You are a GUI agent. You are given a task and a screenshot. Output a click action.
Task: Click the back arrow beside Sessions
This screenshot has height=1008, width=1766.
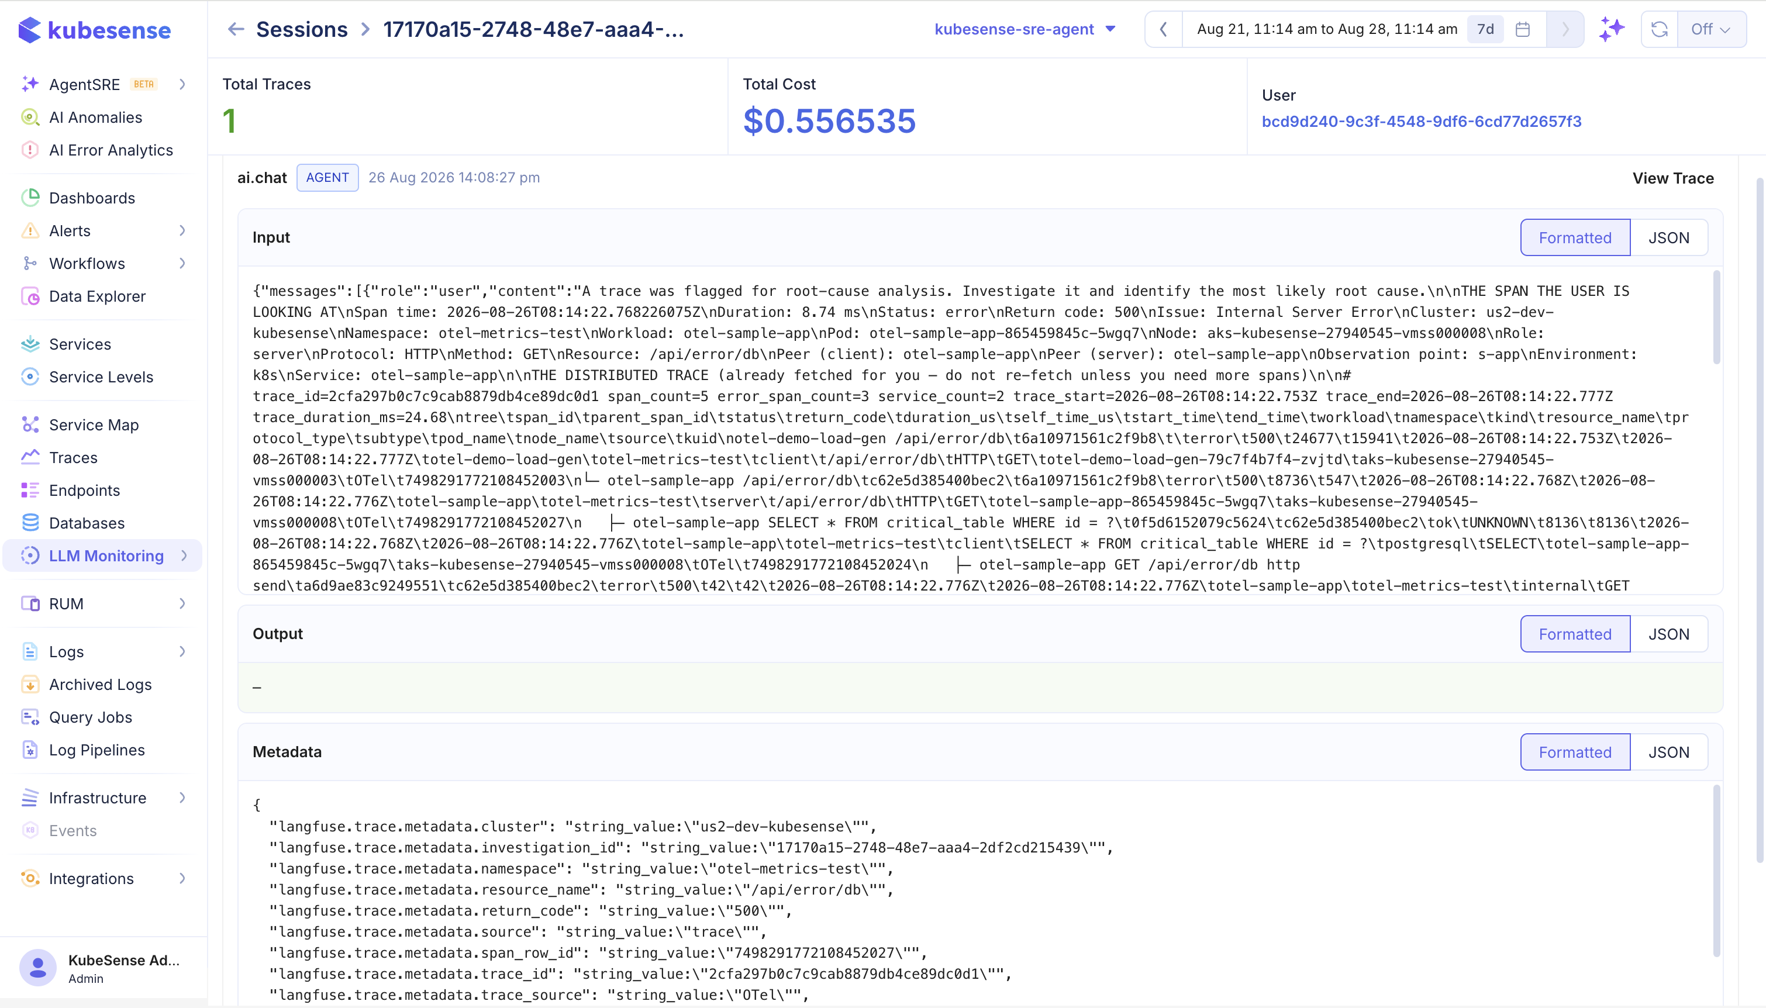[x=236, y=29]
